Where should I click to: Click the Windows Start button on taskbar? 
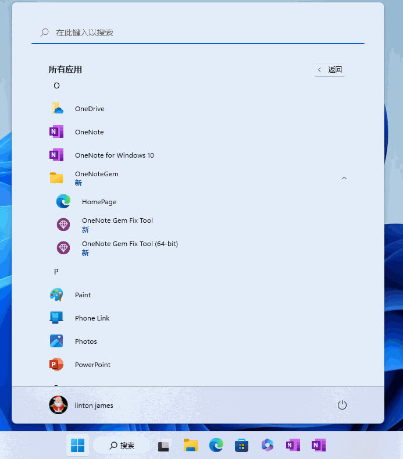click(x=77, y=445)
